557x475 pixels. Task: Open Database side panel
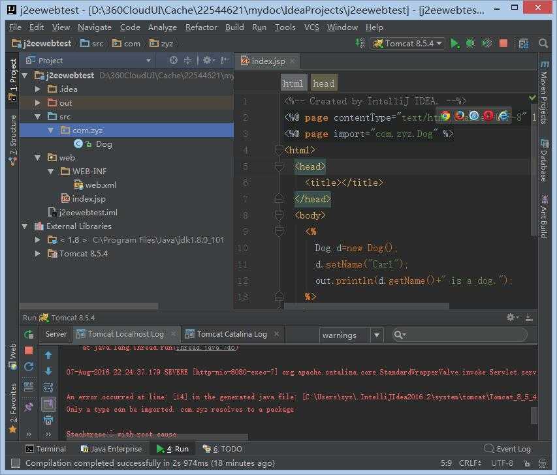pyautogui.click(x=544, y=160)
